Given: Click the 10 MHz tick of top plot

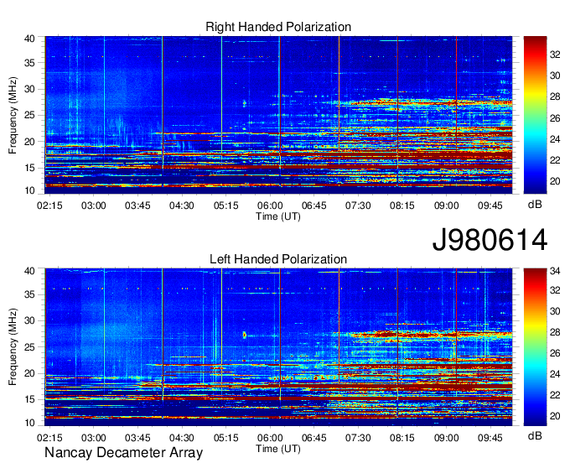Looking at the screenshot, I should coord(29,191).
